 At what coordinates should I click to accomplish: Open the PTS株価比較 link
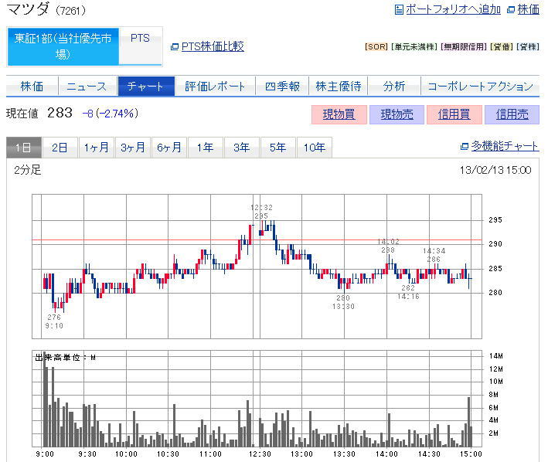[x=212, y=46]
